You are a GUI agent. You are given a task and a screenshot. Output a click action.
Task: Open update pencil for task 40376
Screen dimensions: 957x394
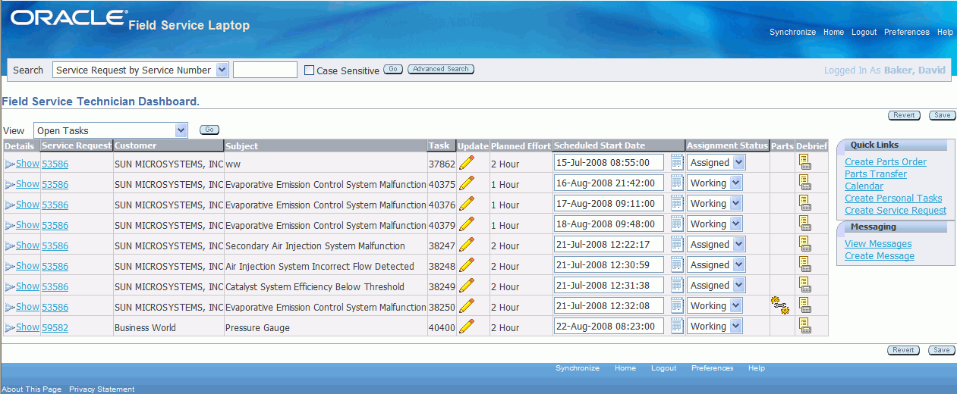pyautogui.click(x=467, y=203)
